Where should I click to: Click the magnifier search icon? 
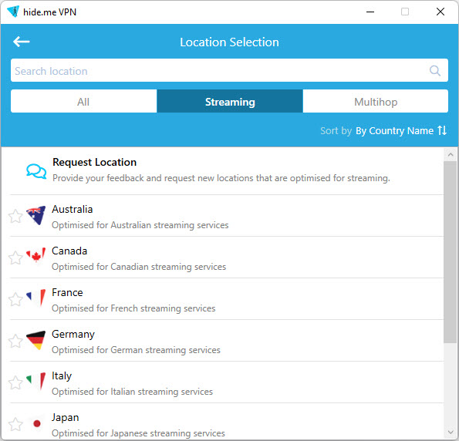coord(435,70)
